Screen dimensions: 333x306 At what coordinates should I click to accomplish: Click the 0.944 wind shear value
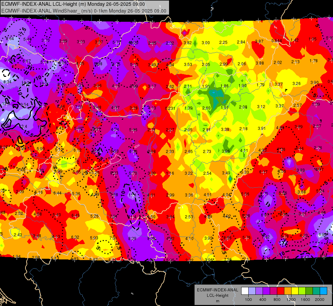(277, 40)
